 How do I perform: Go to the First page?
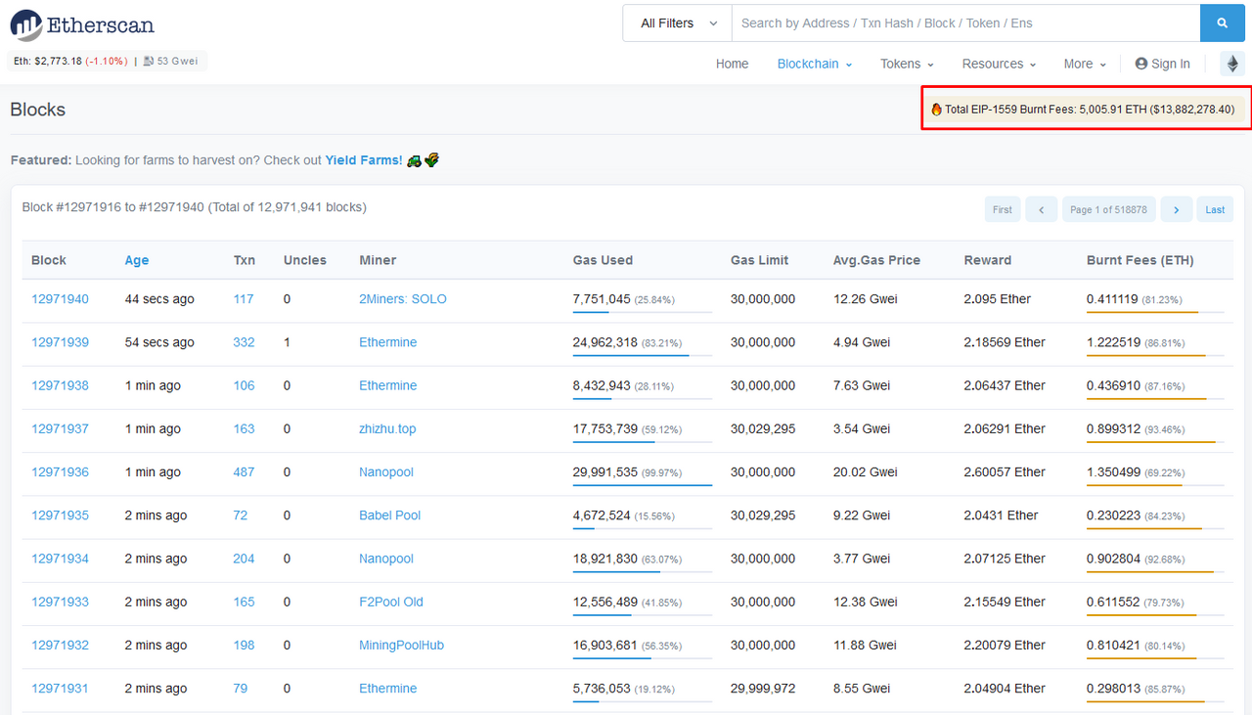coord(1003,209)
